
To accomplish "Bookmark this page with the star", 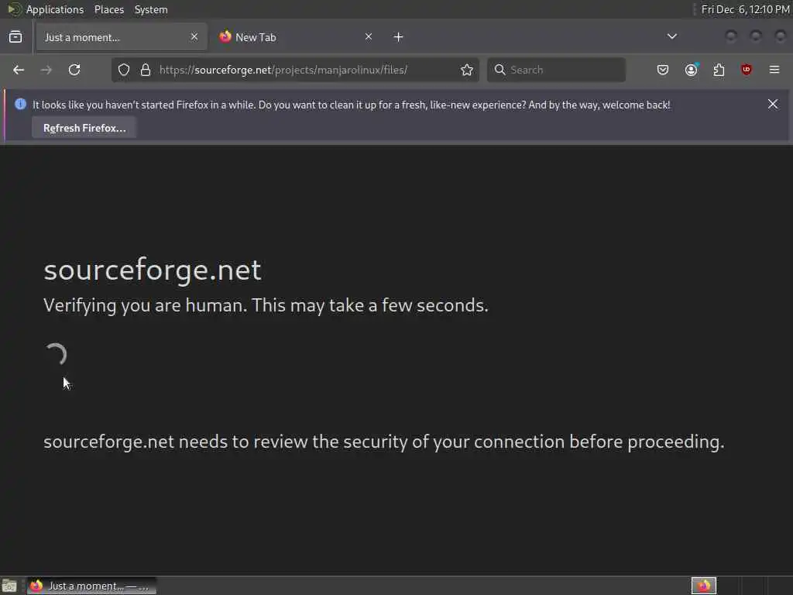I will pyautogui.click(x=467, y=70).
